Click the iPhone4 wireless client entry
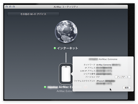This screenshot has width=138, height=104. click(x=106, y=81)
